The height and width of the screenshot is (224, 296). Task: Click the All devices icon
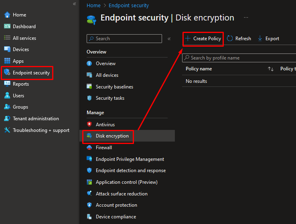(x=89, y=75)
